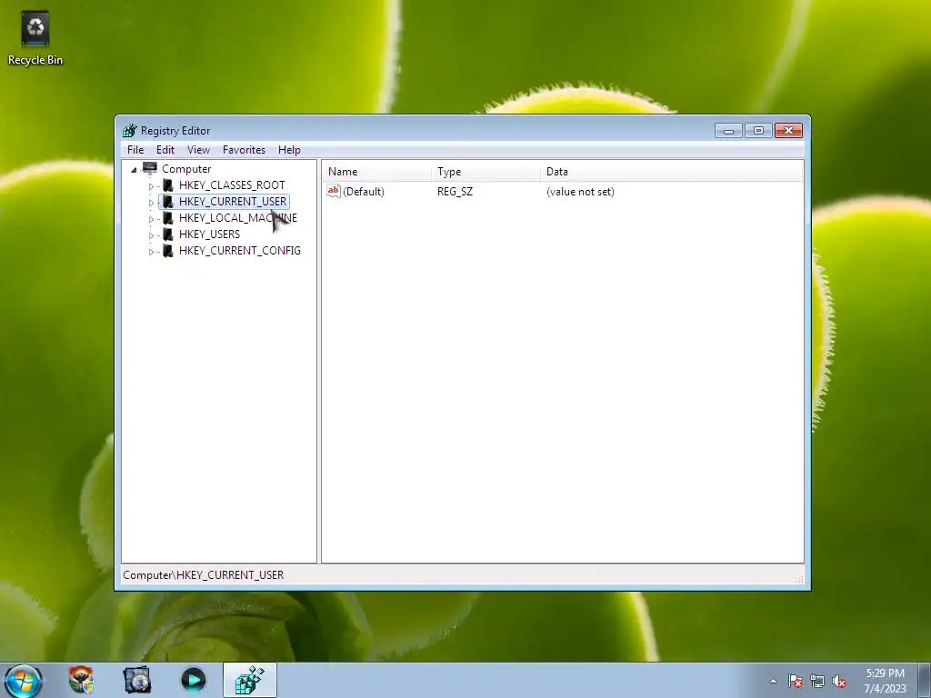Select the Computer root node
This screenshot has width=931, height=698.
pos(186,168)
